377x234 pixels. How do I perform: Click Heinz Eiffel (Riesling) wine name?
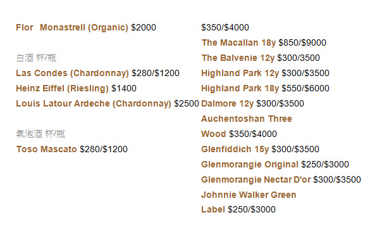62,88
